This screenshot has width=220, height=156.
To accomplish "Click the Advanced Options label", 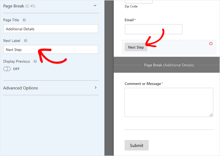I will point(20,88).
